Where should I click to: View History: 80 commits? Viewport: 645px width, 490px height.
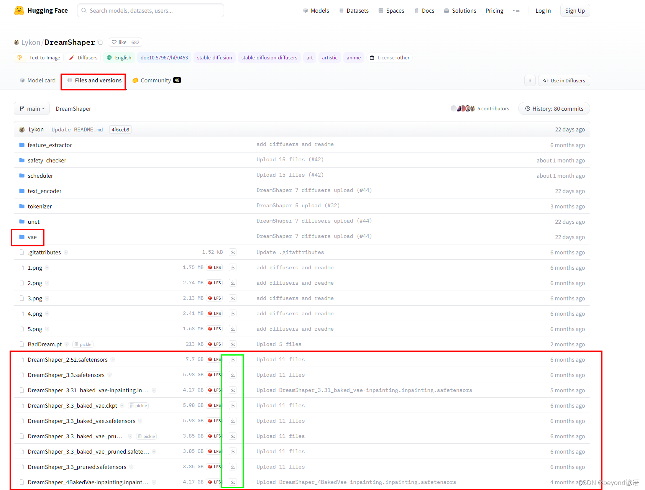tap(554, 108)
